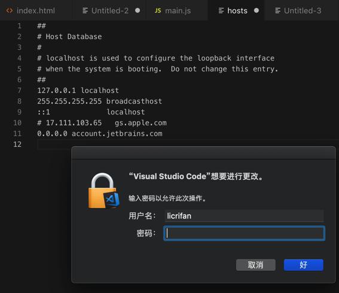Click the account.jetbrains.com line of text
339x293 pixels.
(100, 134)
